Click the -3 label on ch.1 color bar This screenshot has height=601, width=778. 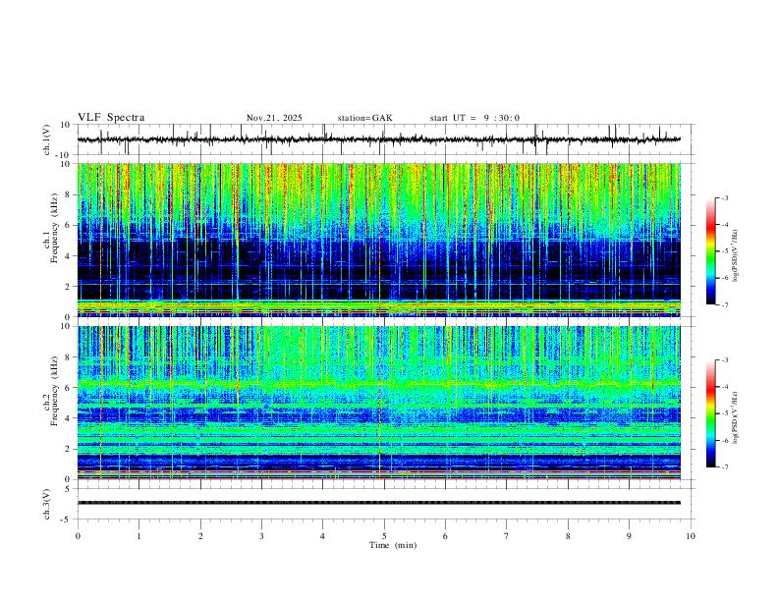coord(724,197)
